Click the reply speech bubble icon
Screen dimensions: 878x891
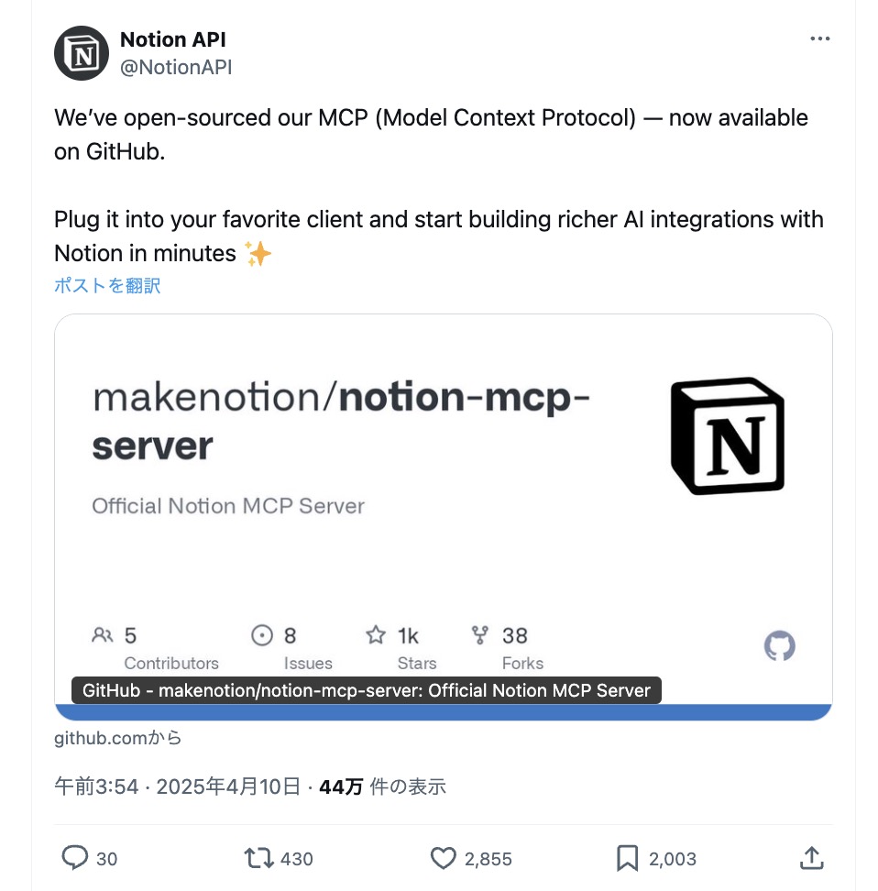[x=75, y=858]
